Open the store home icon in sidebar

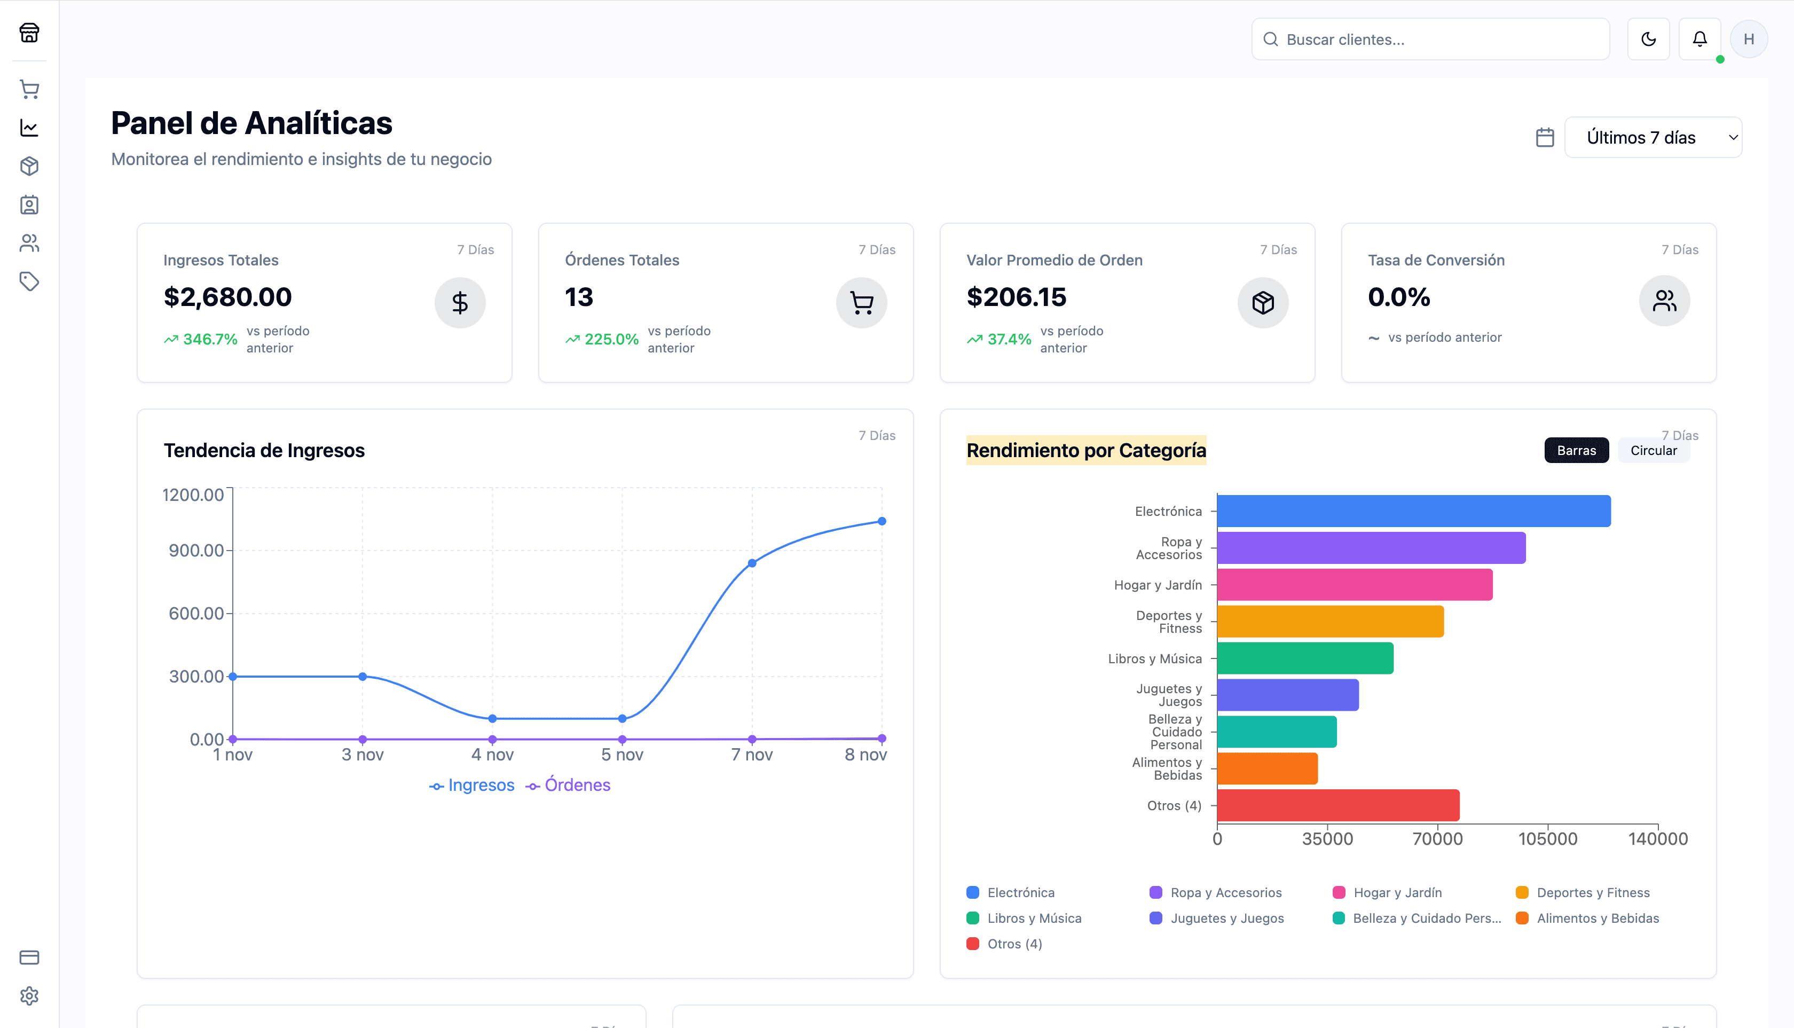click(x=29, y=33)
